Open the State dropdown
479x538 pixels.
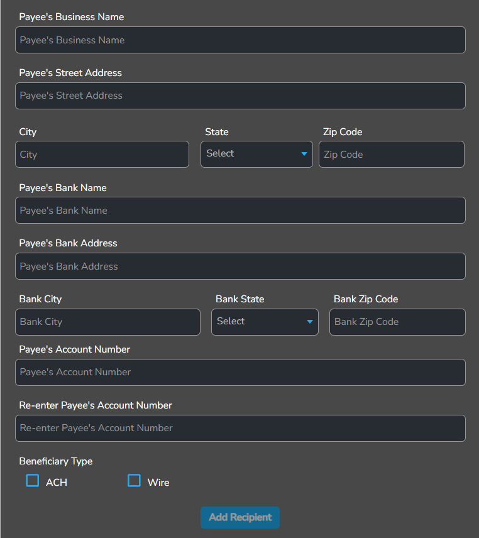click(256, 154)
